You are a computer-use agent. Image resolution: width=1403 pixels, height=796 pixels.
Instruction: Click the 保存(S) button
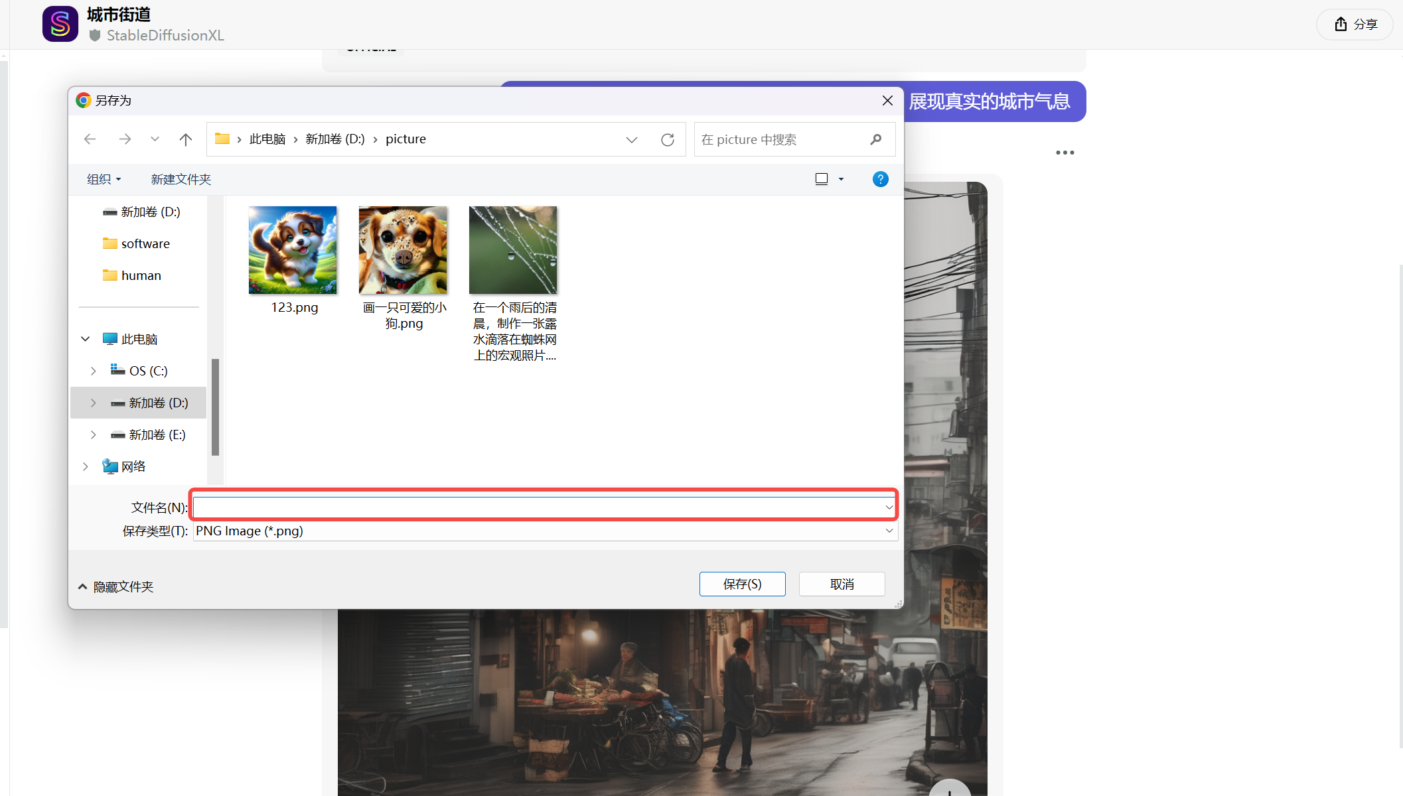(742, 584)
